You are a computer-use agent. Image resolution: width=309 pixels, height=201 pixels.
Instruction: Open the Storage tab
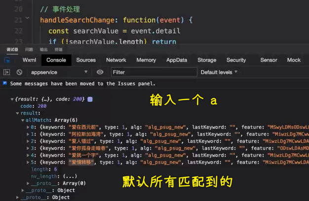207,60
